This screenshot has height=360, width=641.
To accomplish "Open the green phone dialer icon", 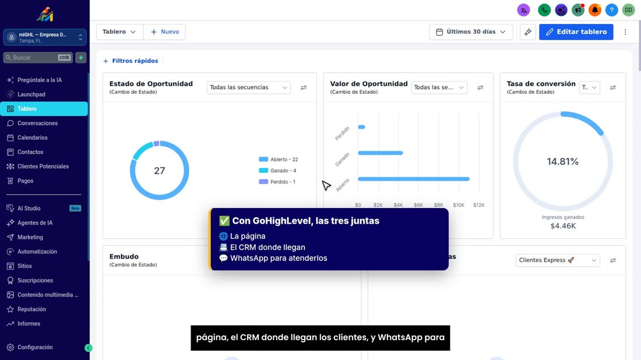I will (544, 10).
